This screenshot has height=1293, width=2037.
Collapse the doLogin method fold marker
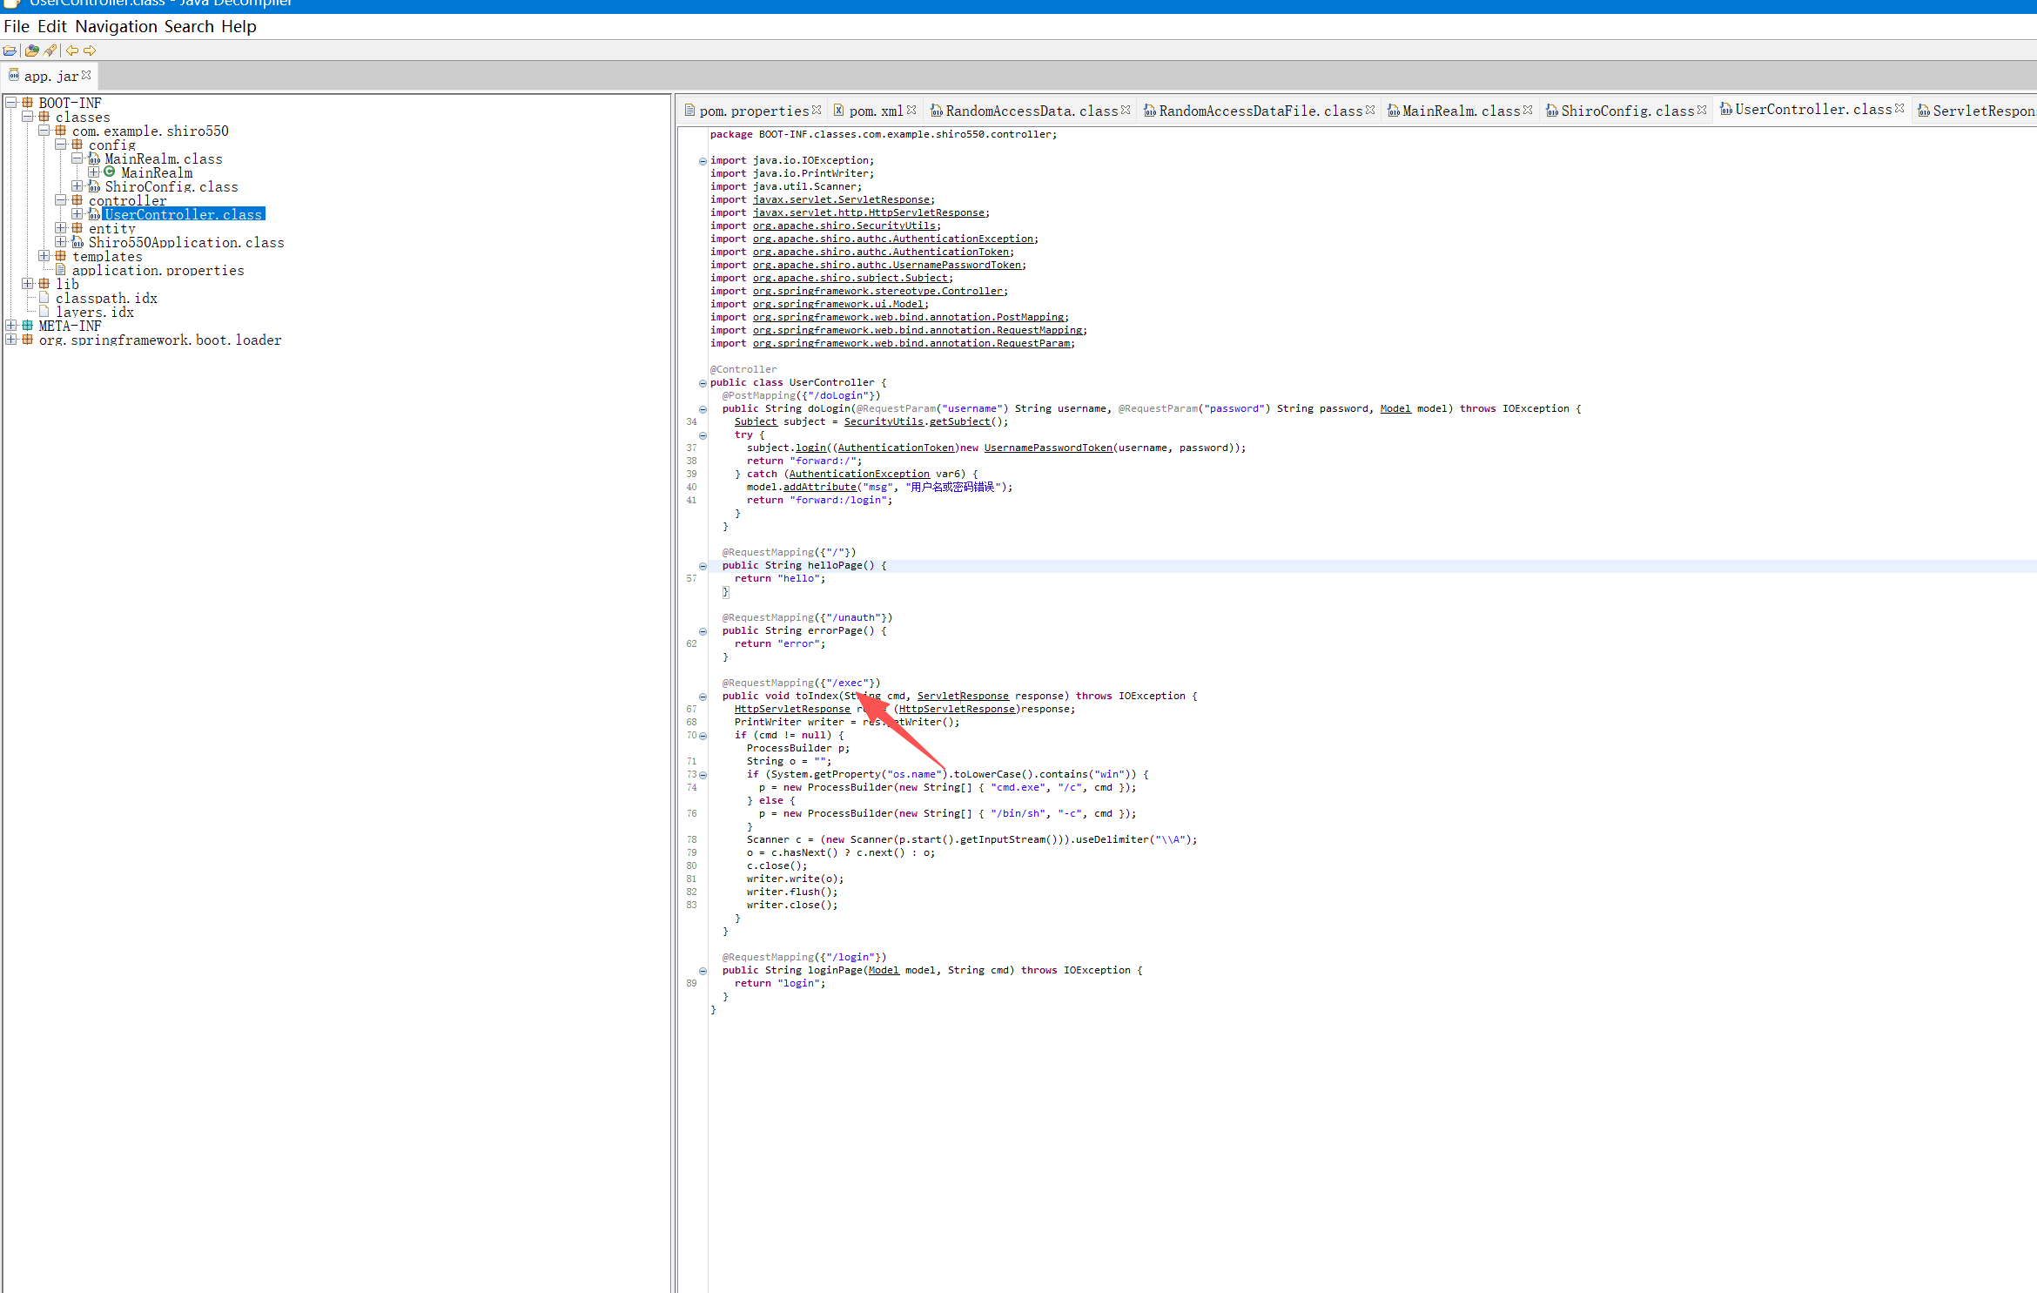(703, 409)
